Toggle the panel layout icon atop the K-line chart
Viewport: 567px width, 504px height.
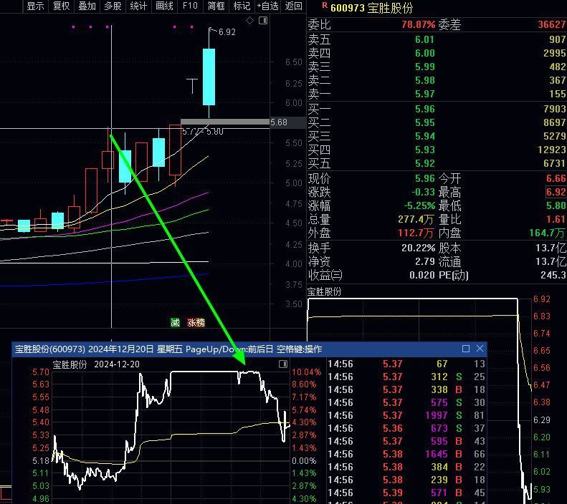263,21
